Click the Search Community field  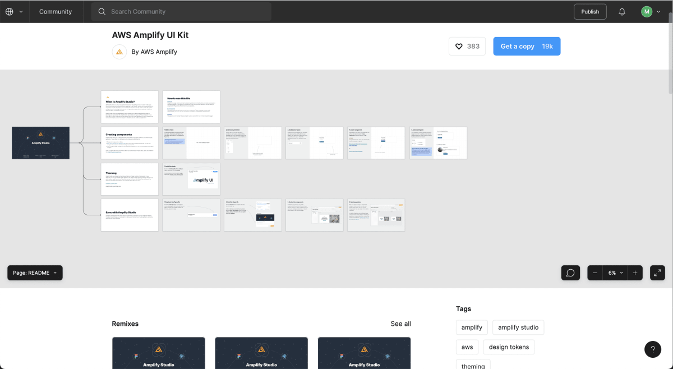181,12
